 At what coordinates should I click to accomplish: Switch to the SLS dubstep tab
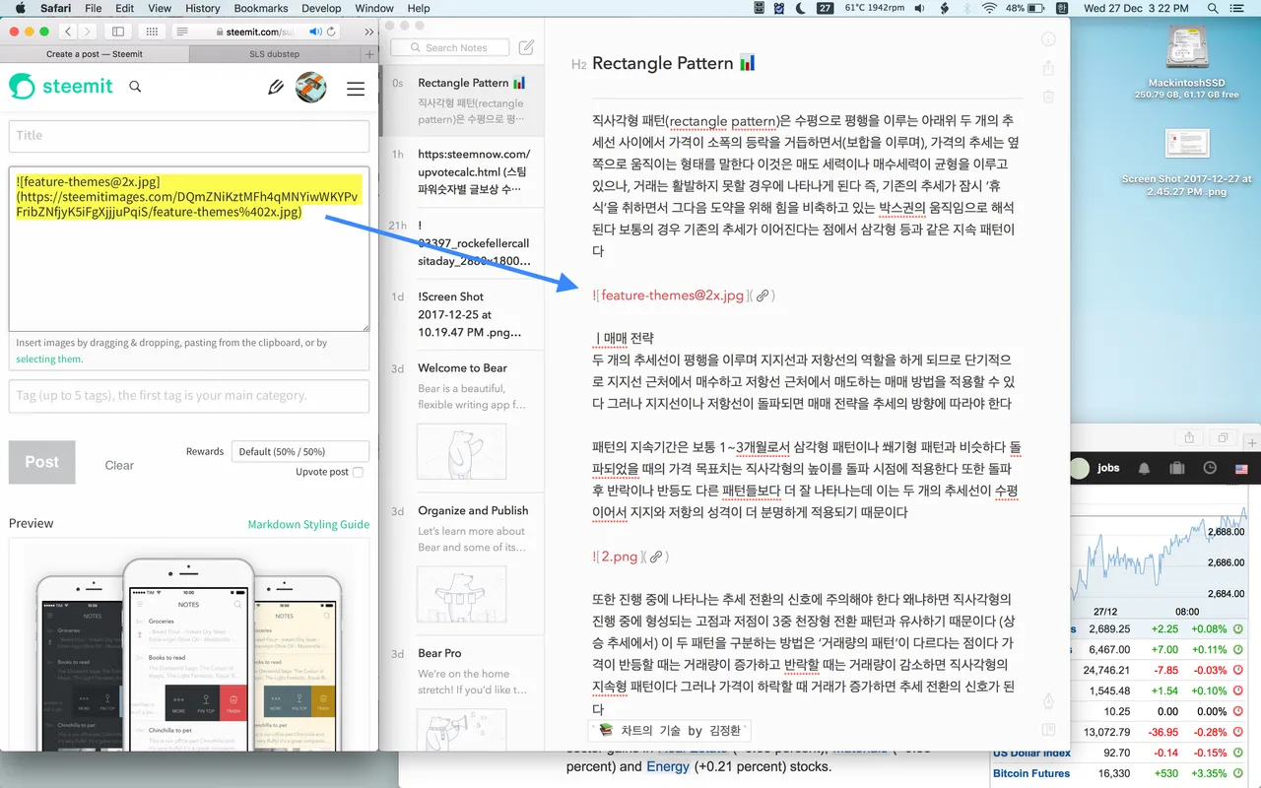coord(274,54)
